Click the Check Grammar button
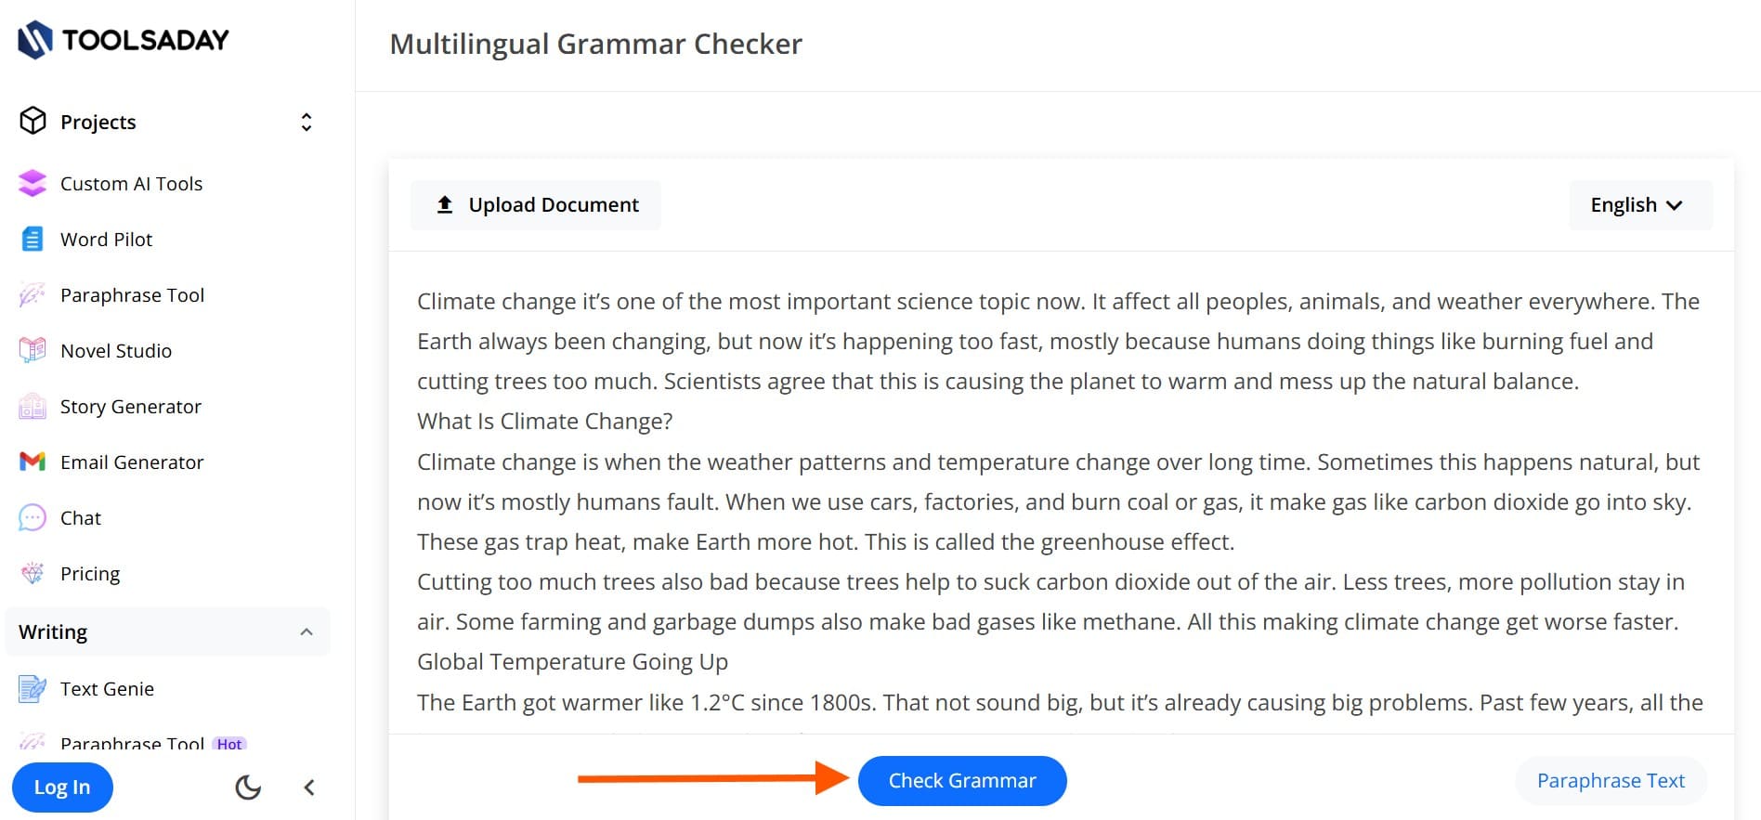 click(x=961, y=780)
